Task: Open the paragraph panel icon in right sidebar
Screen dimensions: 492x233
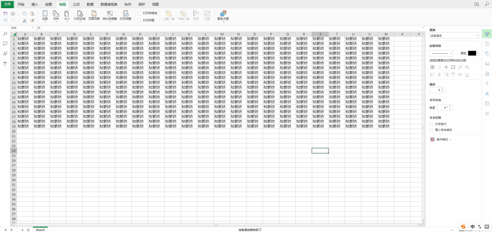Action: (487, 83)
